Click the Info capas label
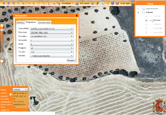Screen dimensions: 166x115 pos(84,4)
